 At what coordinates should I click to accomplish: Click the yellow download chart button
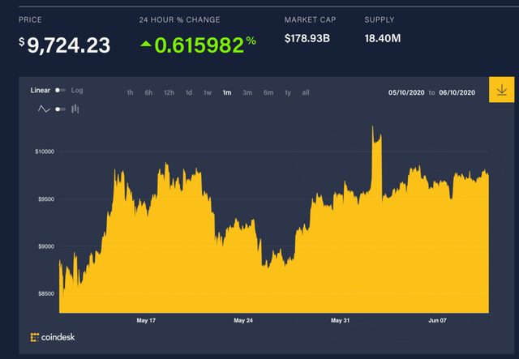click(x=501, y=90)
